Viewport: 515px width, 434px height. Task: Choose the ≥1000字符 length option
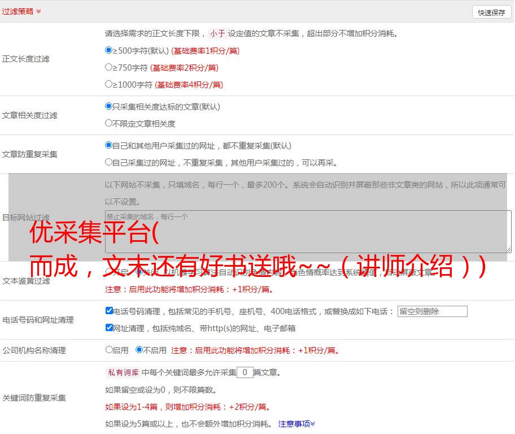(x=109, y=84)
